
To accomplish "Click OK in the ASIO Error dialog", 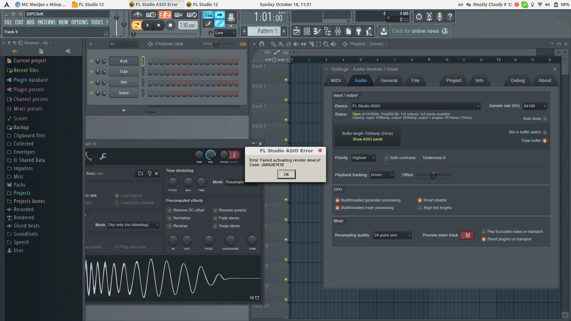I will (286, 174).
